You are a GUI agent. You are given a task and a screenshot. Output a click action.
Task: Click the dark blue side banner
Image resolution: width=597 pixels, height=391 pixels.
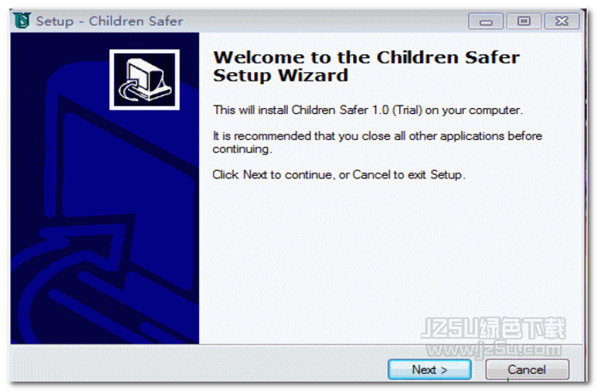pyautogui.click(x=105, y=188)
